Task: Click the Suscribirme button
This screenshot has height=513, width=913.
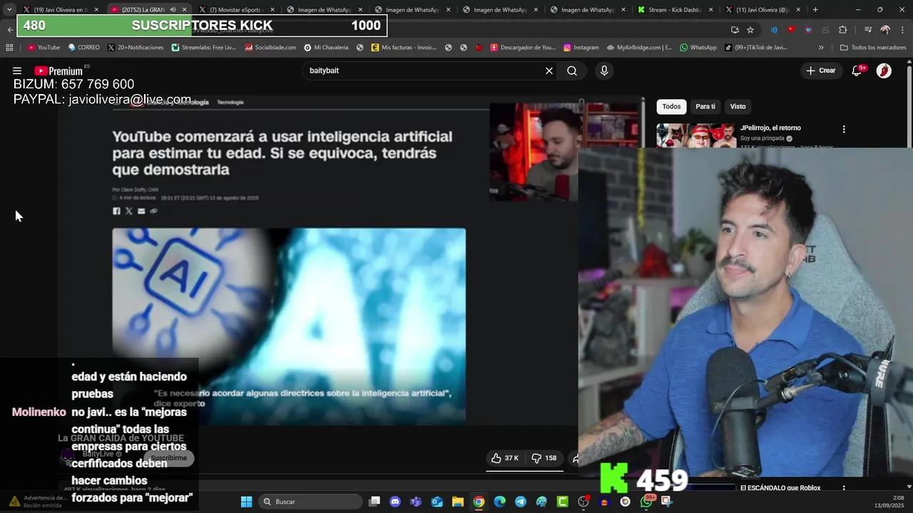Action: (x=168, y=458)
